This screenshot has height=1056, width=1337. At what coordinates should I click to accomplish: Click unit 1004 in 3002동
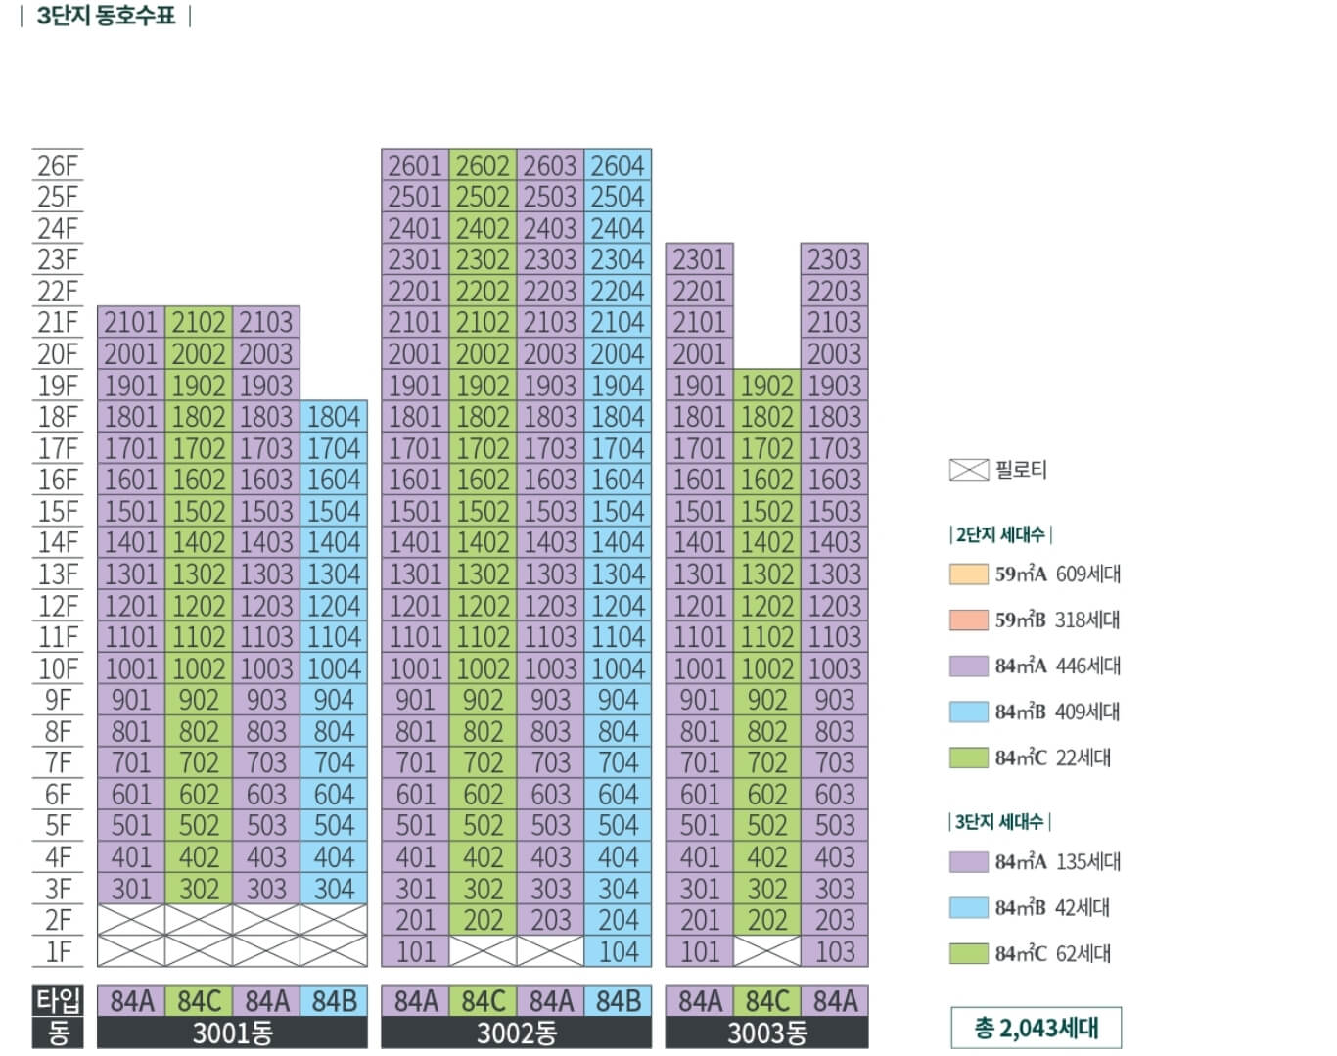618,668
